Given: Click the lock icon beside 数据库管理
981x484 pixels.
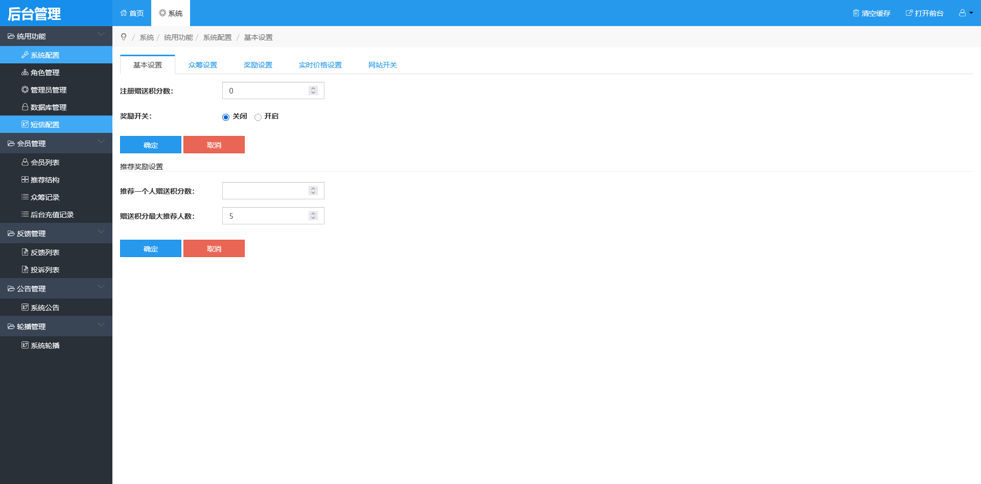Looking at the screenshot, I should click(x=25, y=107).
